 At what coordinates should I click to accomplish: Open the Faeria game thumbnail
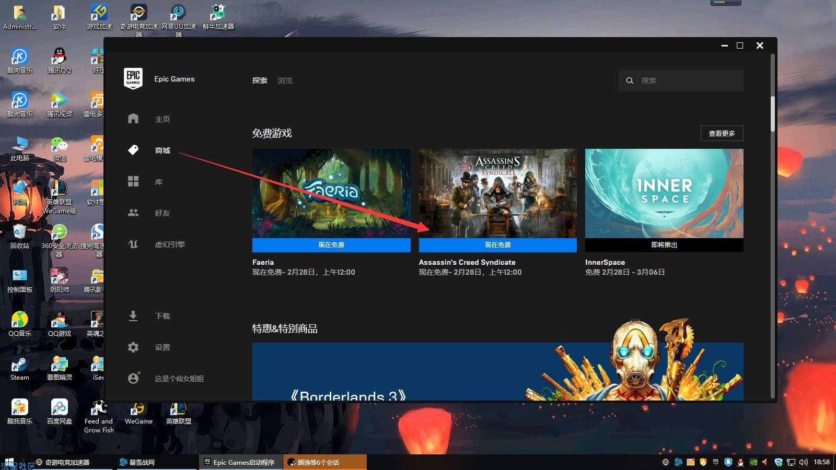point(331,193)
